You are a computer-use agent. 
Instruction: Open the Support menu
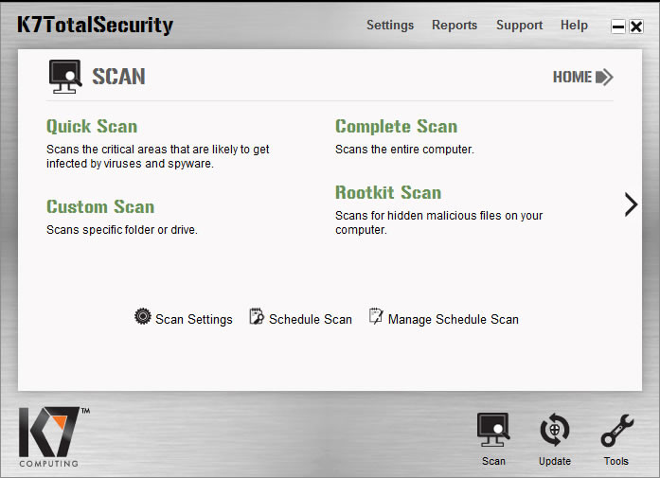pyautogui.click(x=520, y=26)
